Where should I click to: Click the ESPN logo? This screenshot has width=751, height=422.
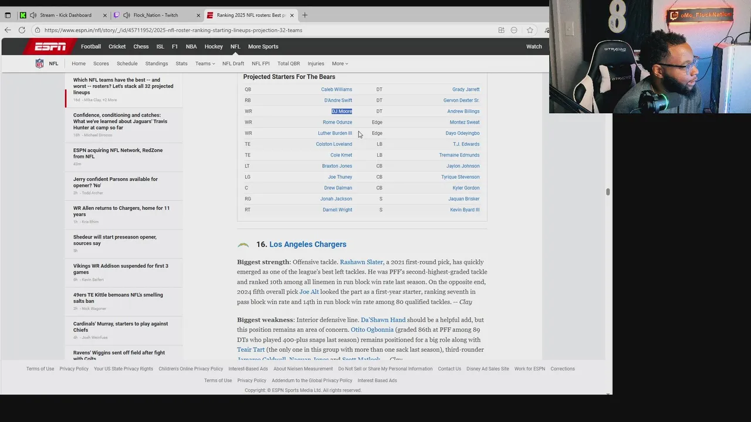50,46
